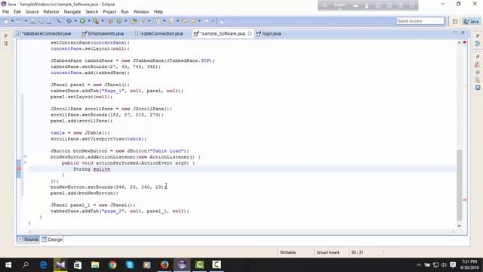
Task: Open the Project menu
Action: tap(109, 12)
